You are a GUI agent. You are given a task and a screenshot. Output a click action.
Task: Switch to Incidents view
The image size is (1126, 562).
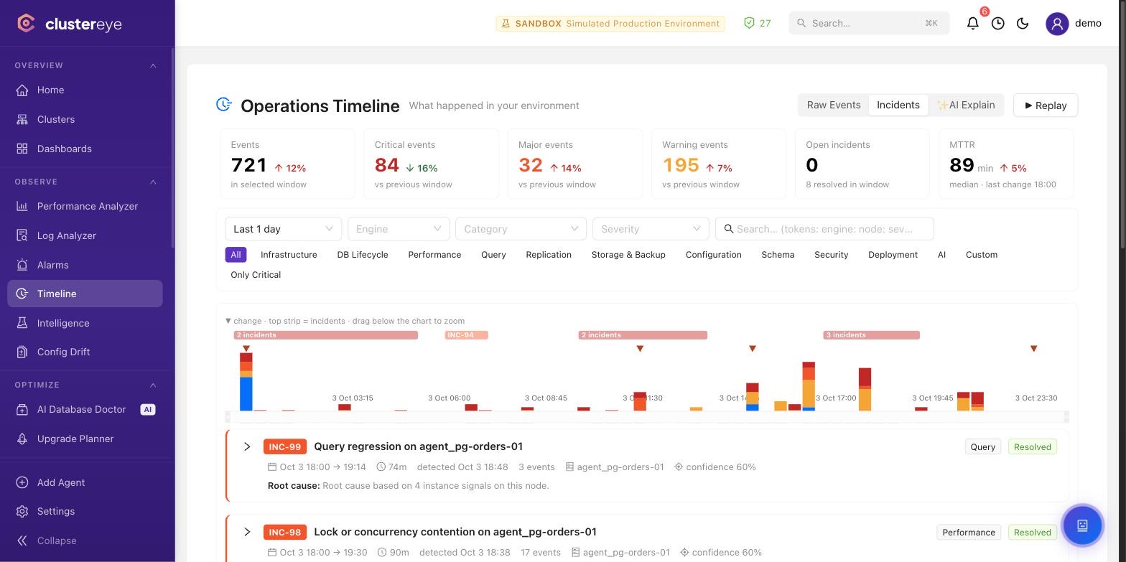(x=898, y=105)
